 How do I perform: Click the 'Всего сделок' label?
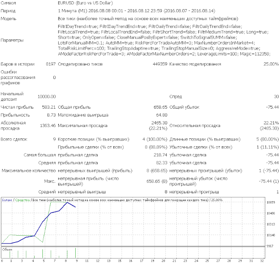(x=14, y=139)
